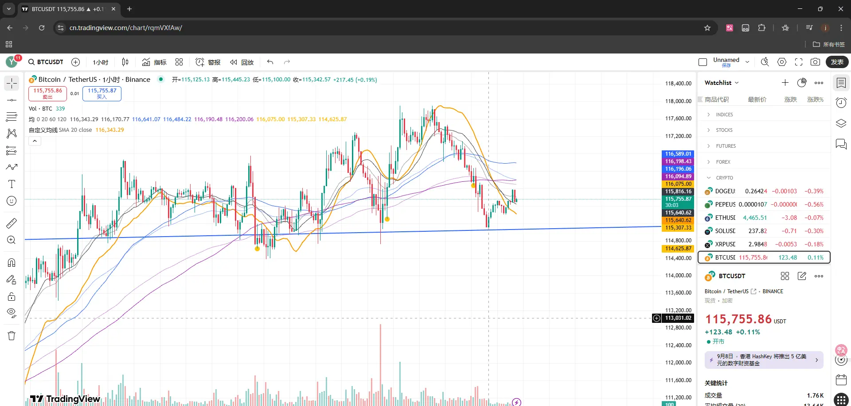This screenshot has width=851, height=406.
Task: Open the calendar panel icon
Action: click(x=841, y=379)
